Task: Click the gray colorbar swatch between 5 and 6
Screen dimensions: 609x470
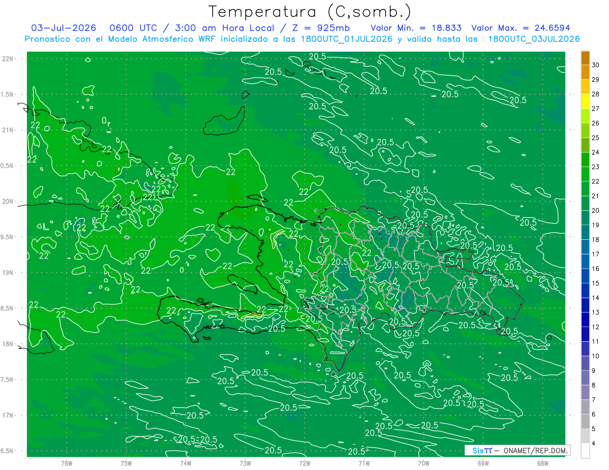Action: 585,421
